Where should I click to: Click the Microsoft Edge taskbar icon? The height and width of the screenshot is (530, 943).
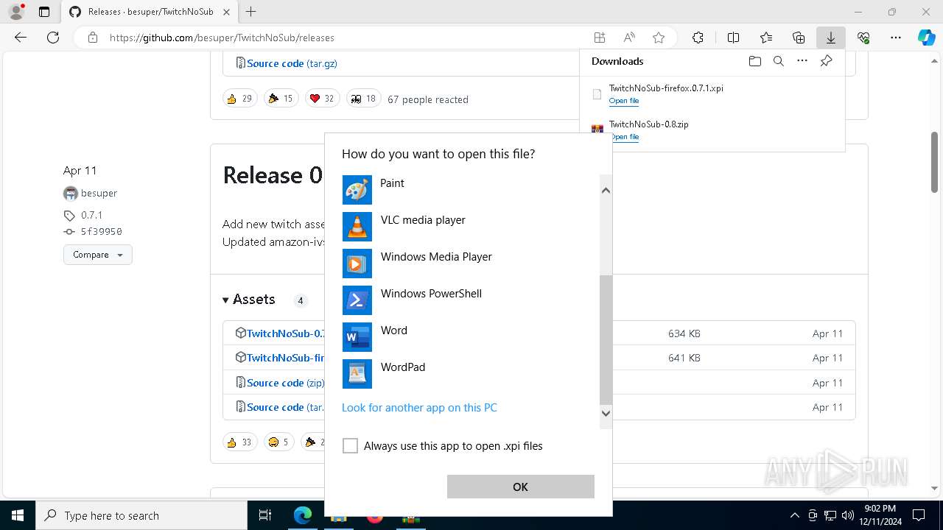click(303, 515)
